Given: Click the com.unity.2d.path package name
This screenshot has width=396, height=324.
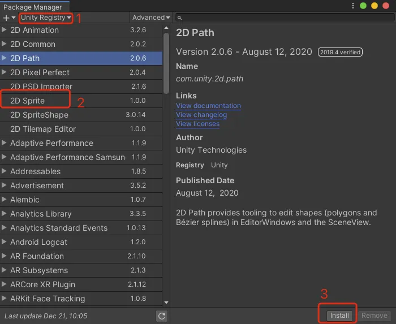Looking at the screenshot, I should coord(210,79).
